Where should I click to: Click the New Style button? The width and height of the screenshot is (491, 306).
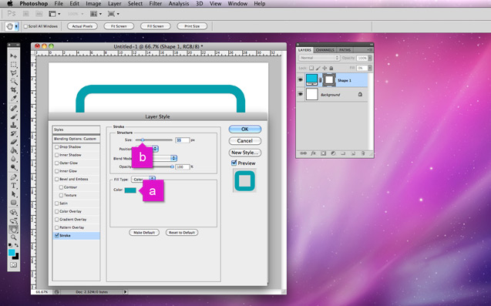[x=245, y=153]
